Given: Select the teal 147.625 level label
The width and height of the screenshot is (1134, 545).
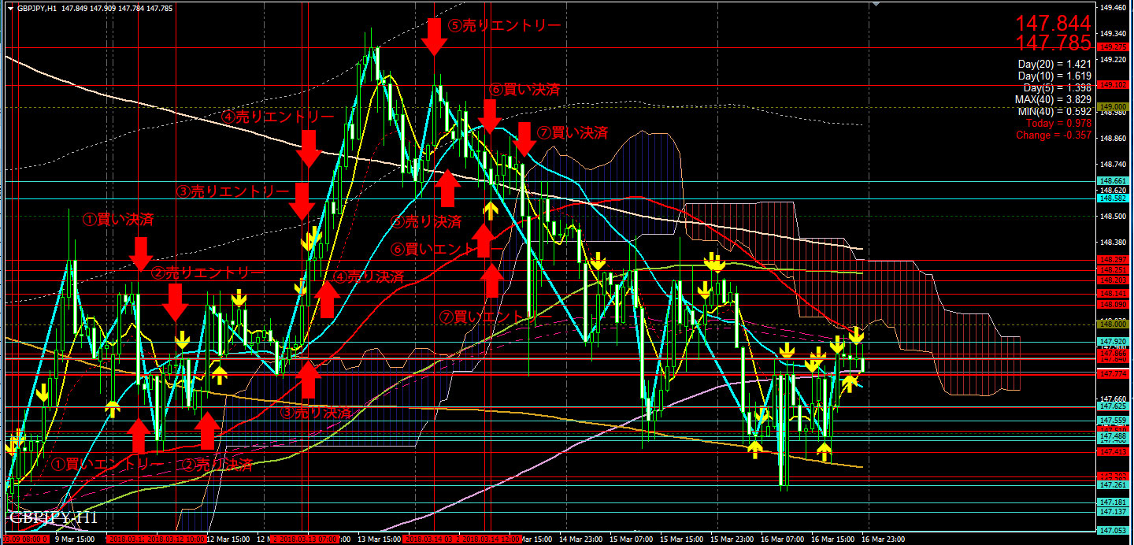Looking at the screenshot, I should pyautogui.click(x=1112, y=407).
